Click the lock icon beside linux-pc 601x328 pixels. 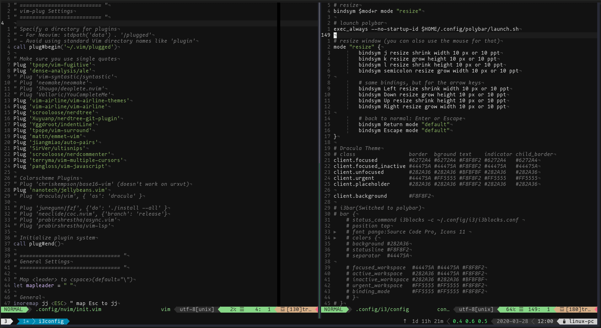pos(564,321)
